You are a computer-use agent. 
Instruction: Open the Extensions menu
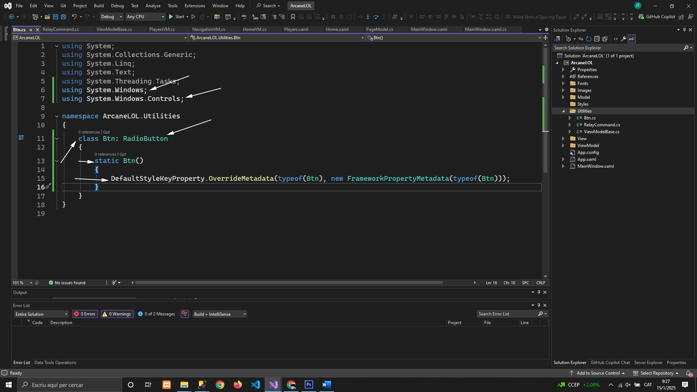(195, 6)
